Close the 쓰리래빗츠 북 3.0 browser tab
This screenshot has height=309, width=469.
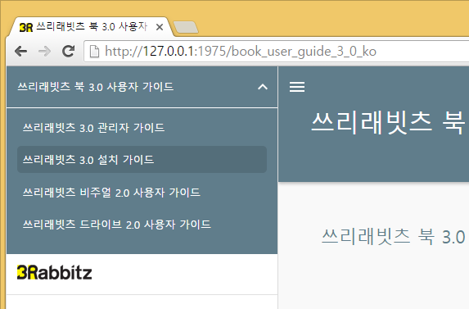tap(160, 27)
